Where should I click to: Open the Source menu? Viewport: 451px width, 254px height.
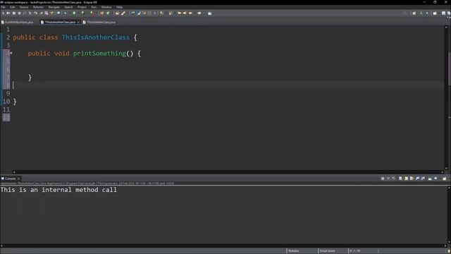click(x=24, y=7)
